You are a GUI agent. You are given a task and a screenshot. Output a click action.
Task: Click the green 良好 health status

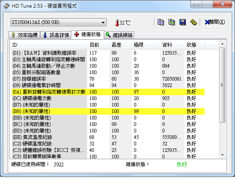[x=182, y=164]
